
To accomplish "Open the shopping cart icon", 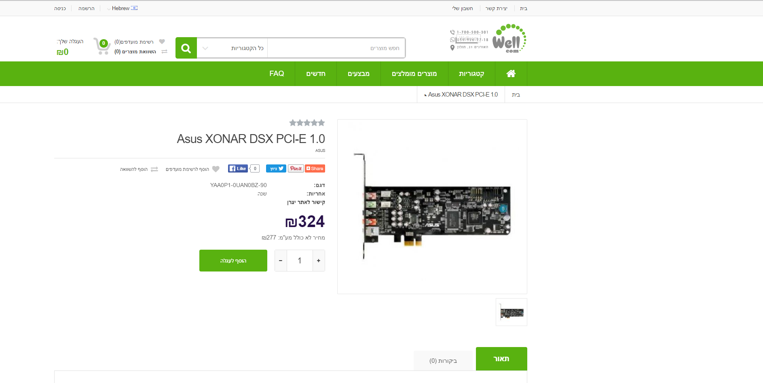I will [x=102, y=46].
